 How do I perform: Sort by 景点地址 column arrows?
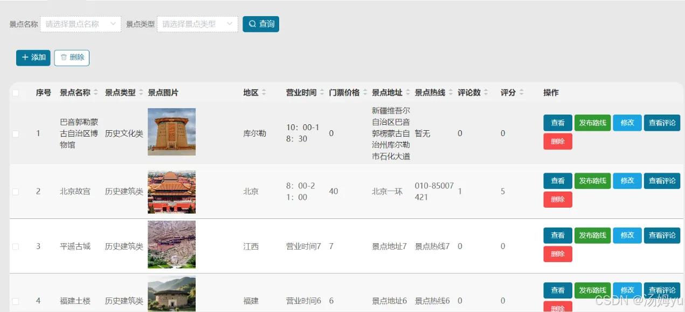(x=408, y=93)
